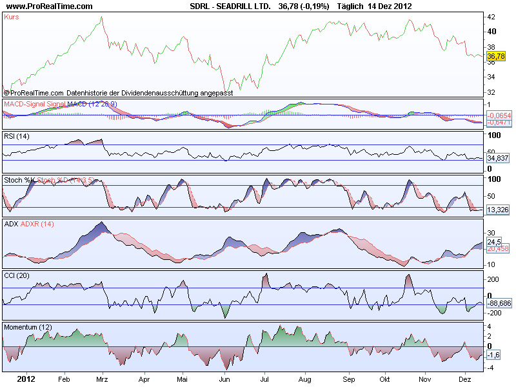The width and height of the screenshot is (516, 387).
Task: Click the MACD (12 26 9) label
Action: 92,104
